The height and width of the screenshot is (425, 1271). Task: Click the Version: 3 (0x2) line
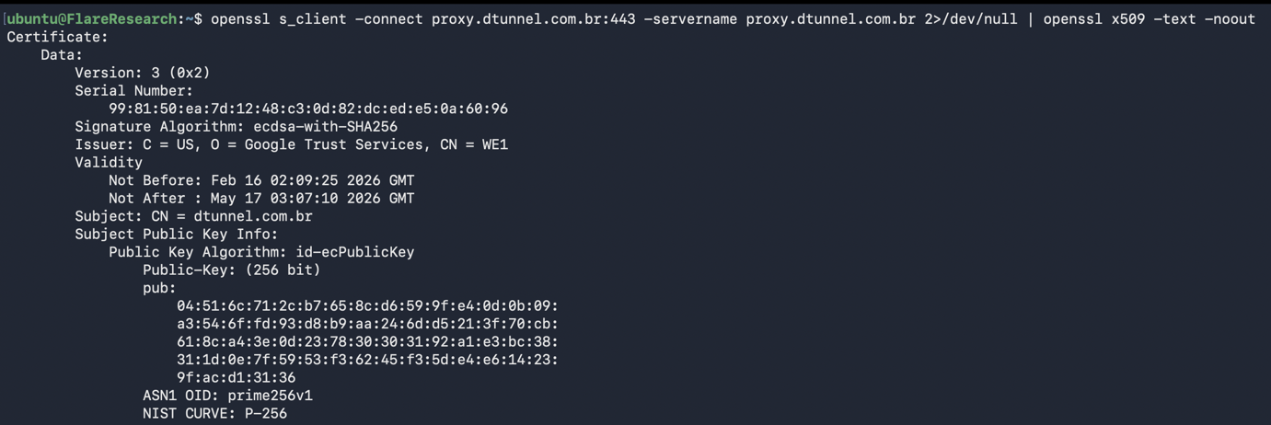tap(143, 73)
